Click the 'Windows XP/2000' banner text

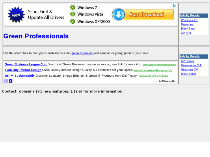tap(94, 22)
